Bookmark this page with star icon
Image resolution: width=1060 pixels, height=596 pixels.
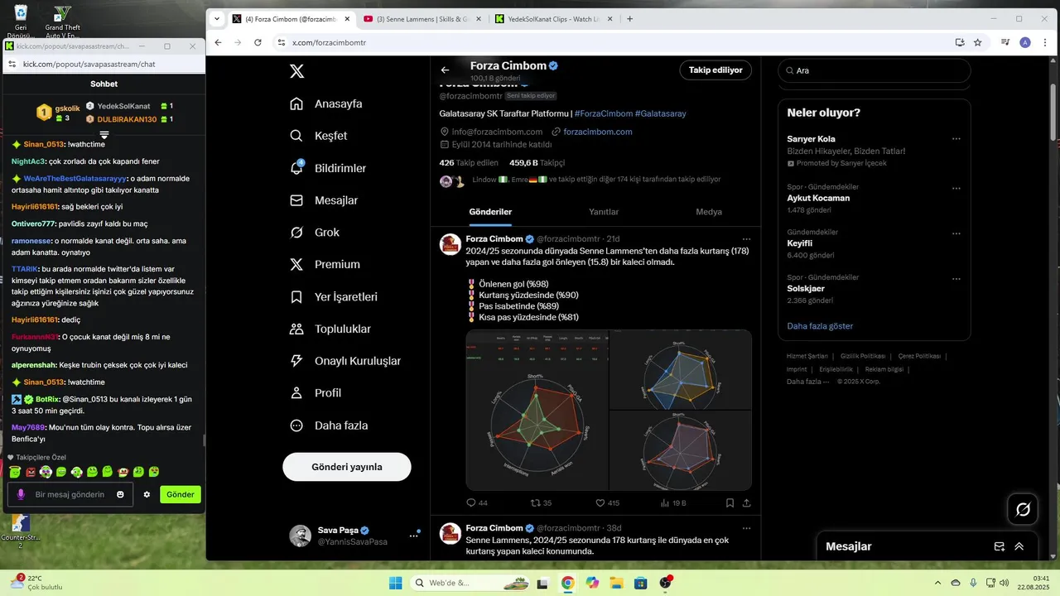tap(977, 42)
